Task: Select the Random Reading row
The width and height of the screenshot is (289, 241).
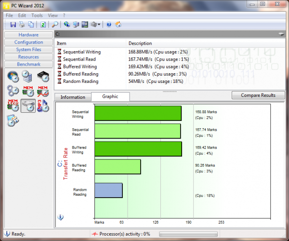Action: point(170,81)
